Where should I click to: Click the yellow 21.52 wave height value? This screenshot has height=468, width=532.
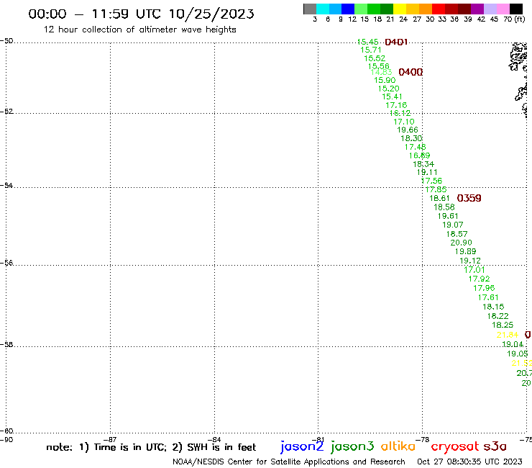(x=522, y=364)
